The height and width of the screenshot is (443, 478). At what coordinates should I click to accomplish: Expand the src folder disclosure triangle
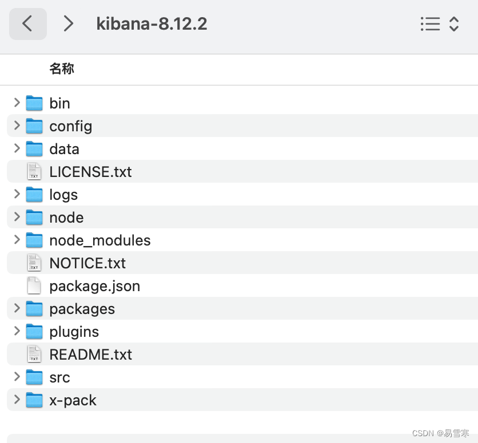(15, 377)
